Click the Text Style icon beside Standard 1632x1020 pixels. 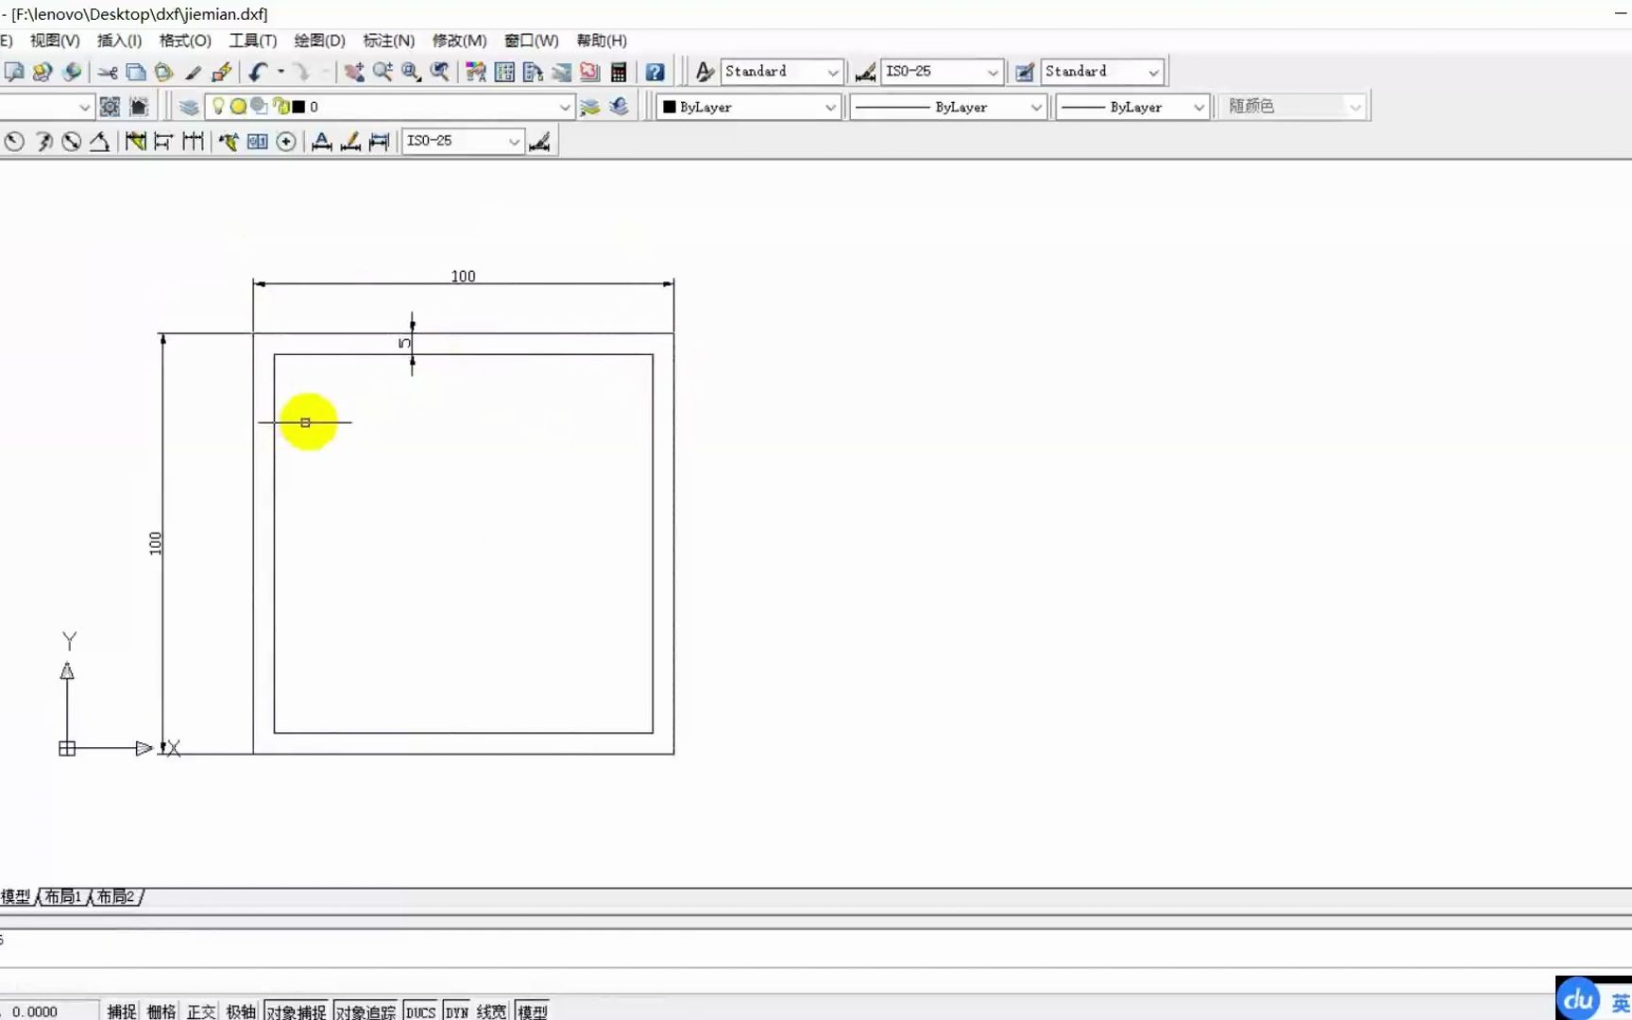coord(705,72)
